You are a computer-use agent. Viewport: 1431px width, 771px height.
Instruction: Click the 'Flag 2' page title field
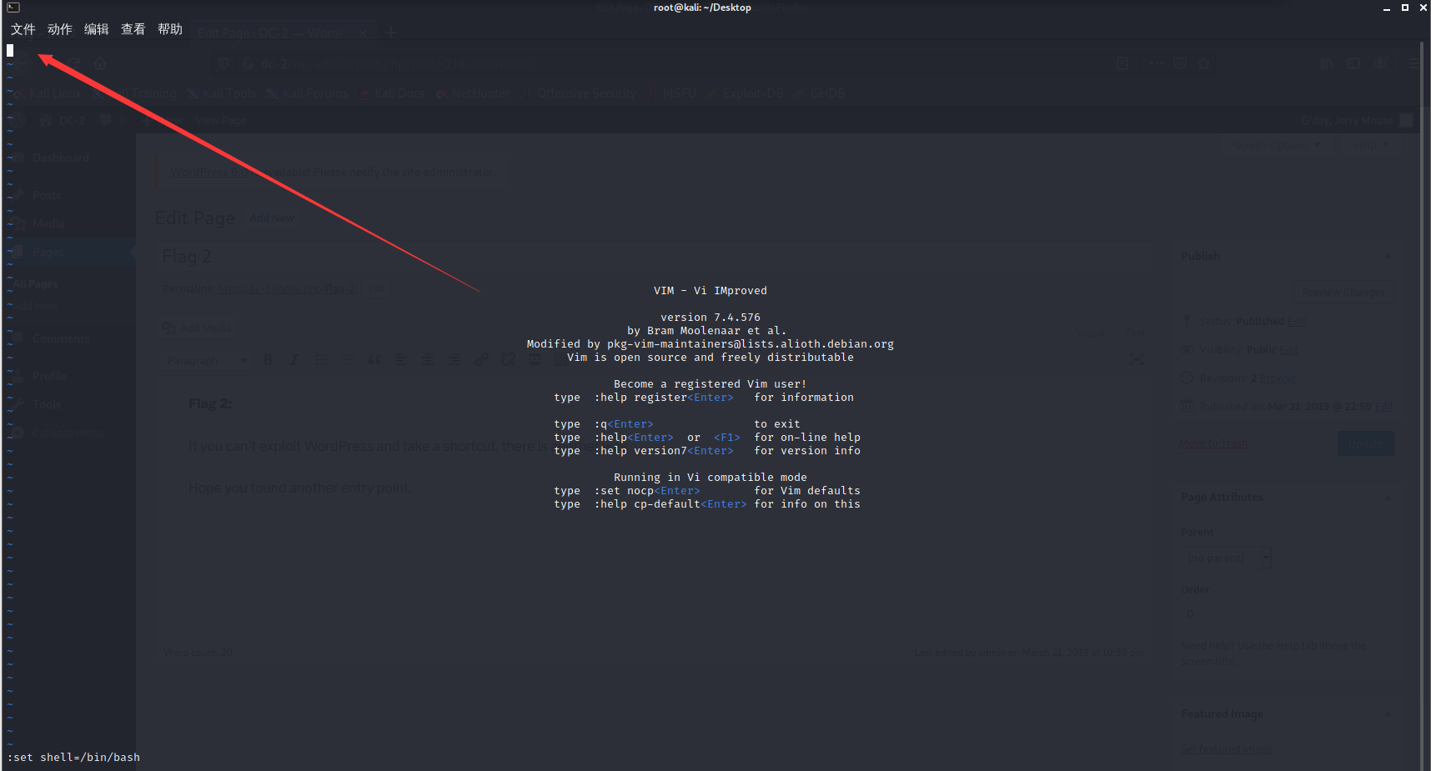(x=654, y=256)
